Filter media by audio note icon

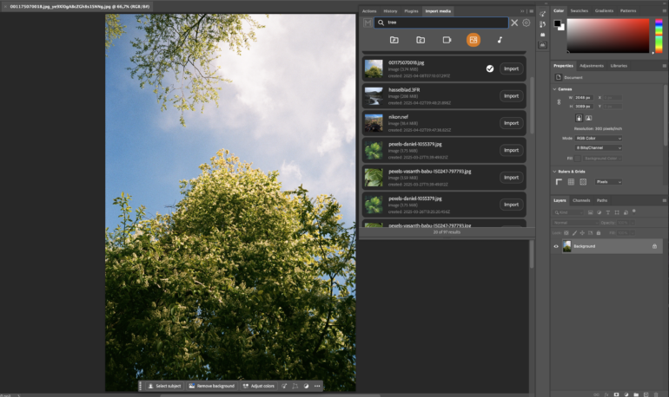coord(500,40)
